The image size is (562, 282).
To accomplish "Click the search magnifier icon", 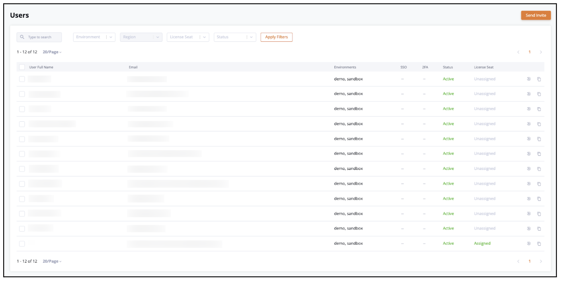I will [22, 37].
